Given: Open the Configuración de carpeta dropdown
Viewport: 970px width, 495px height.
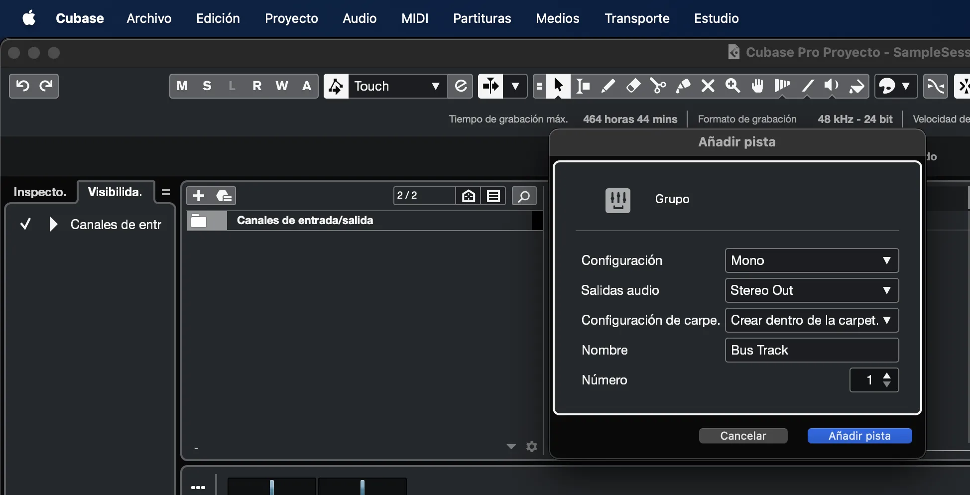Looking at the screenshot, I should (812, 320).
